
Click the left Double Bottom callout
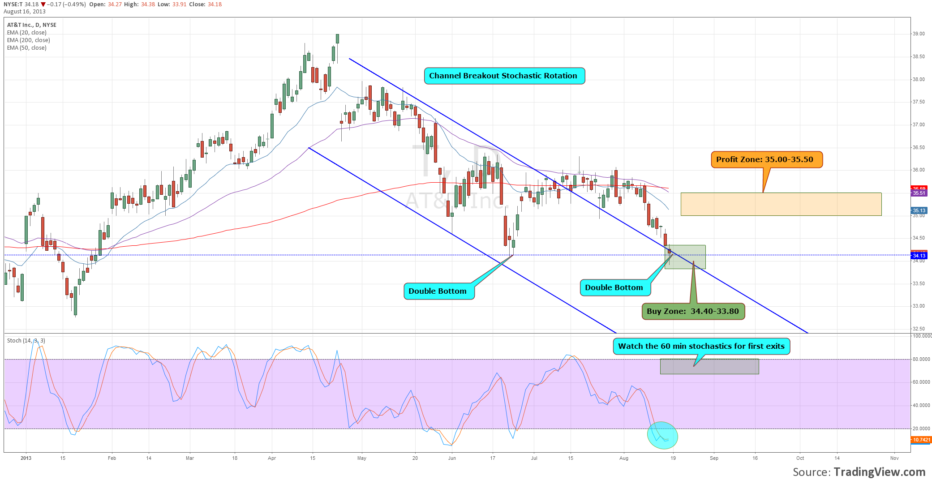tap(438, 291)
